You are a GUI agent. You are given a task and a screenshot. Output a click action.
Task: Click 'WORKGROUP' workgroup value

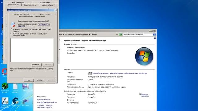click(92, 103)
